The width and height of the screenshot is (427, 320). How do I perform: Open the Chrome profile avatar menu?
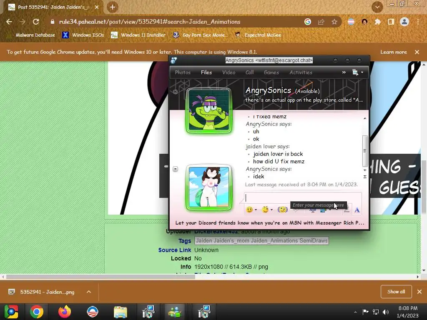tap(404, 22)
